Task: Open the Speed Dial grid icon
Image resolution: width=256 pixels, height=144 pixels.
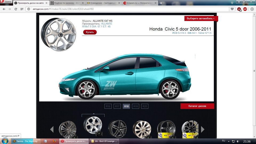Action: (22, 9)
